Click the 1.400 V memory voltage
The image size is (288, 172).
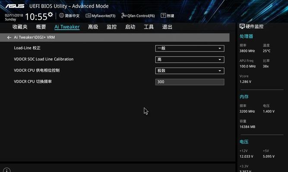269,111
